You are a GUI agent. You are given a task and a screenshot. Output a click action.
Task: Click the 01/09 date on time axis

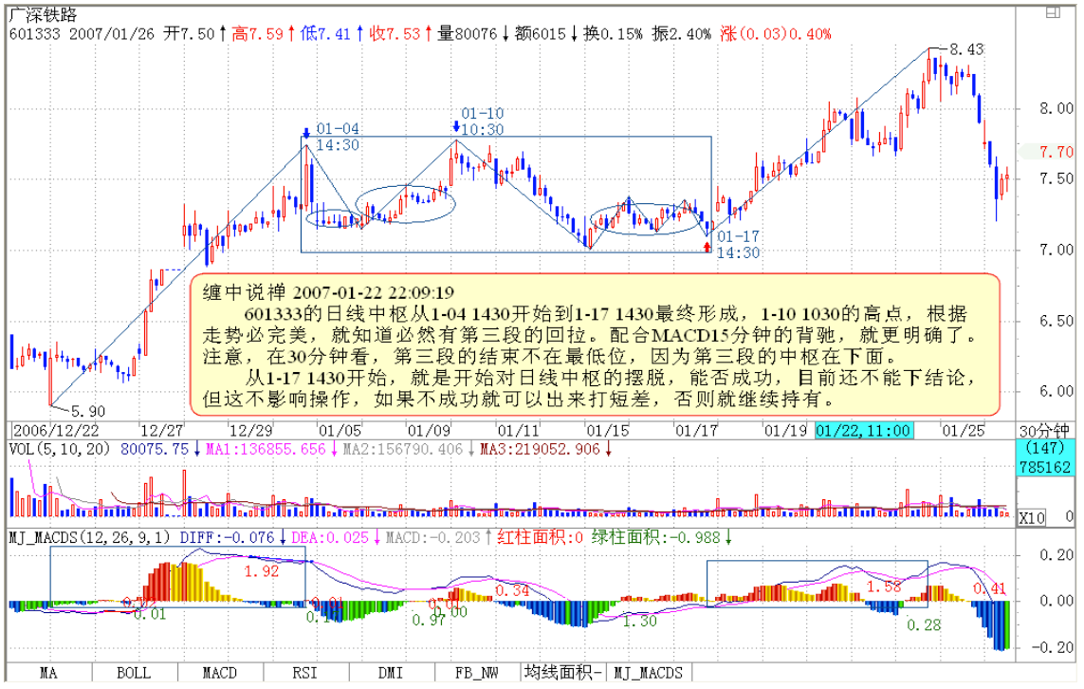429,431
